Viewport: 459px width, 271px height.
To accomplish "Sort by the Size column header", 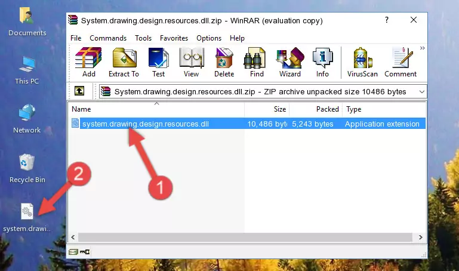I will 267,109.
